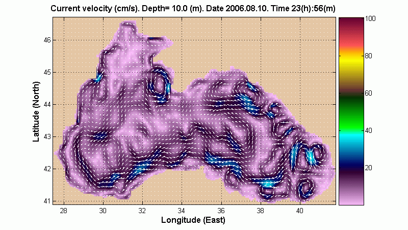The height and width of the screenshot is (230, 408).
Task: Click the oval eddy near 33E 44.5N
Action: tap(159, 85)
